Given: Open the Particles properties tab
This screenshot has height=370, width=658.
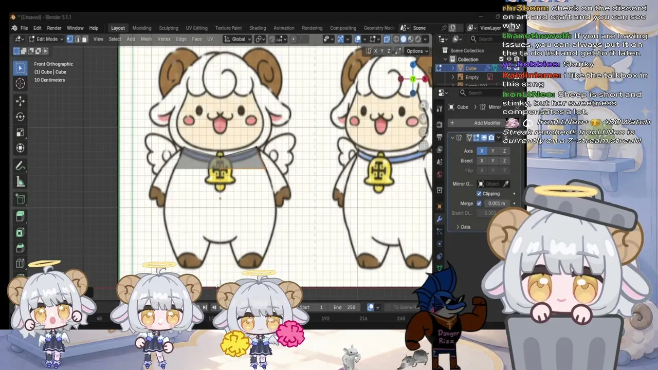Looking at the screenshot, I should tap(440, 231).
